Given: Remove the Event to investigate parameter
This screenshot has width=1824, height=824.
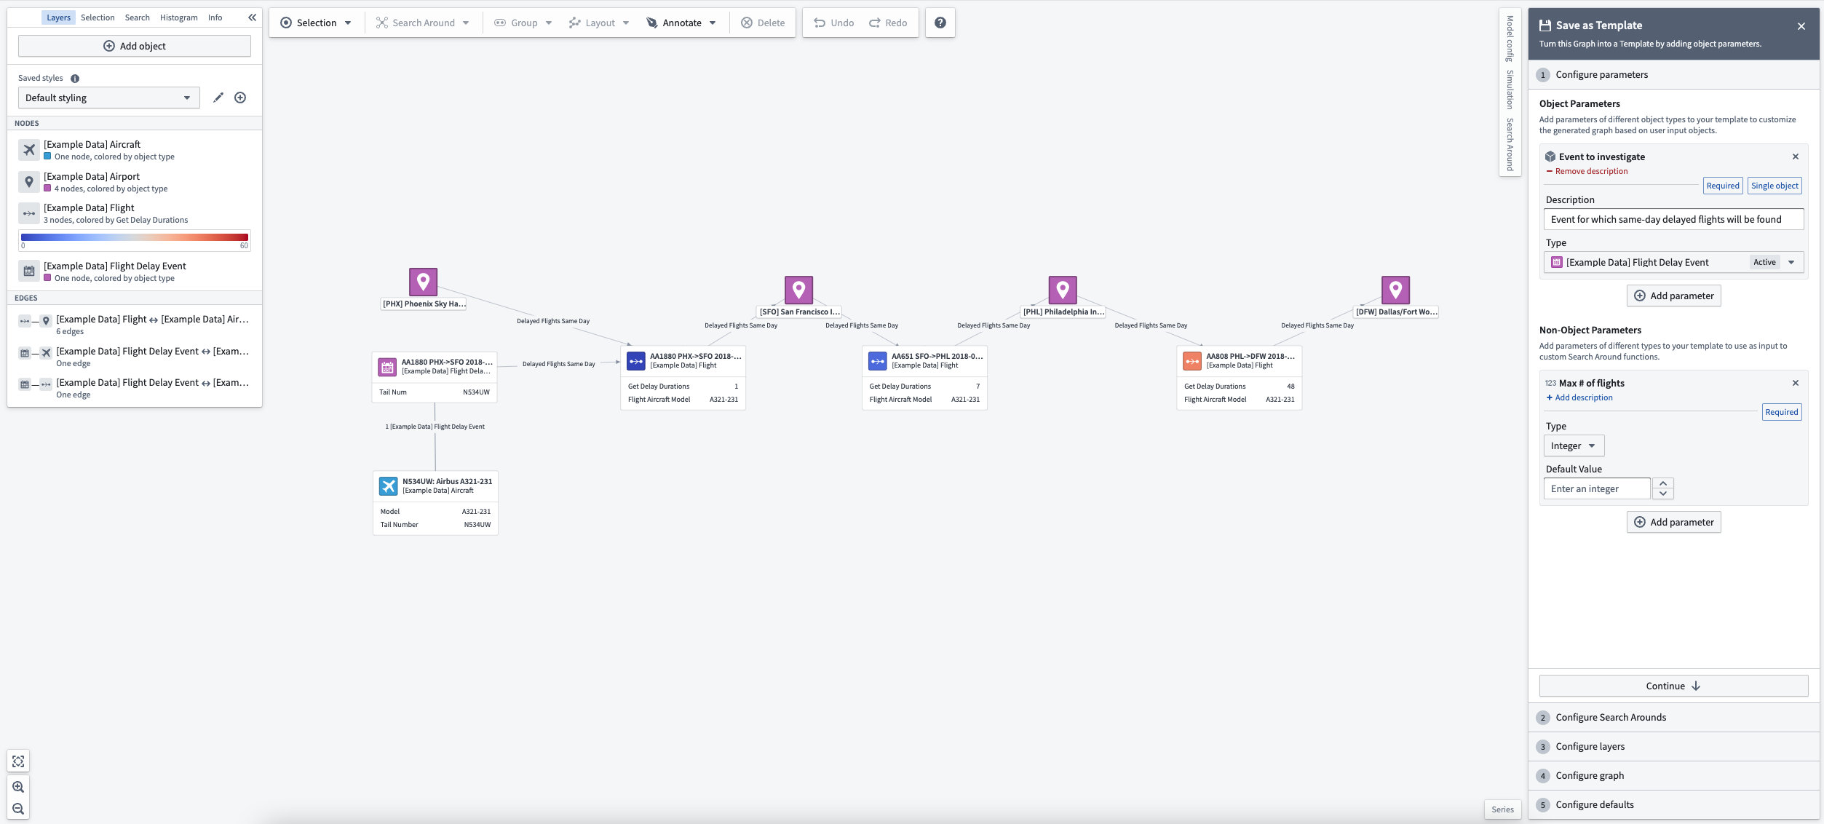Looking at the screenshot, I should [x=1796, y=157].
